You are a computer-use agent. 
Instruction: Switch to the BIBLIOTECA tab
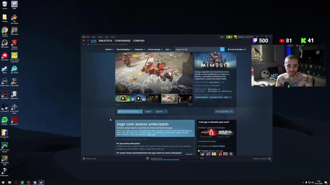(105, 41)
